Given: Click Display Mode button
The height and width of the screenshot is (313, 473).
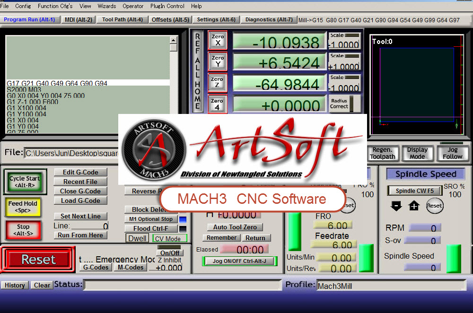Looking at the screenshot, I should pyautogui.click(x=418, y=153).
